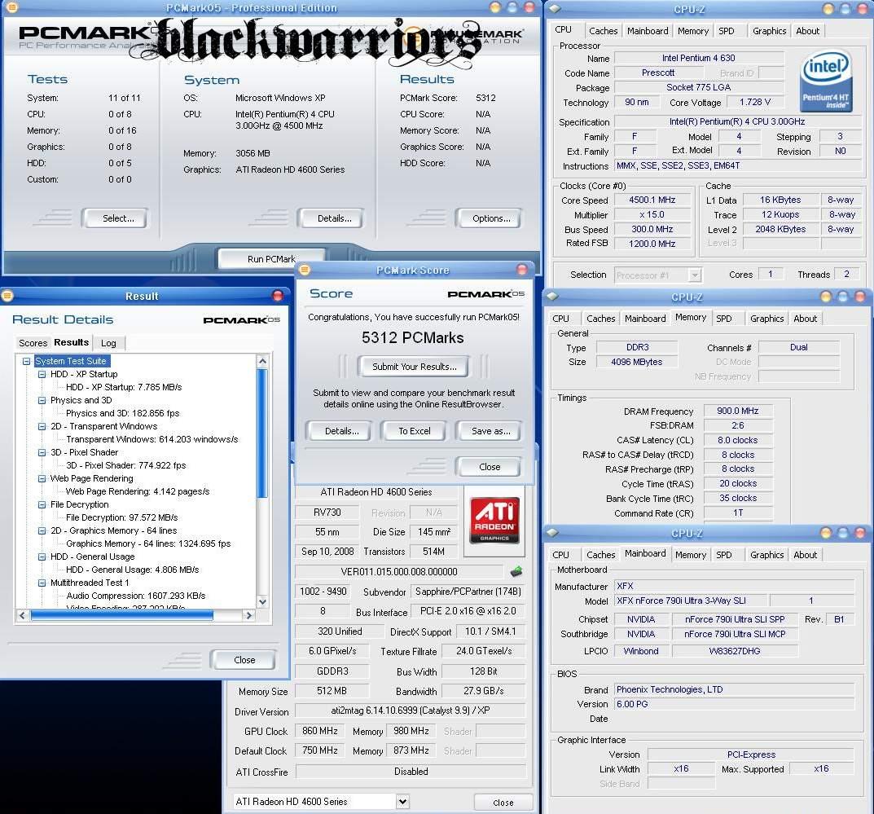Open the Log tab in Result Details
Image resolution: width=874 pixels, height=814 pixels.
[108, 343]
